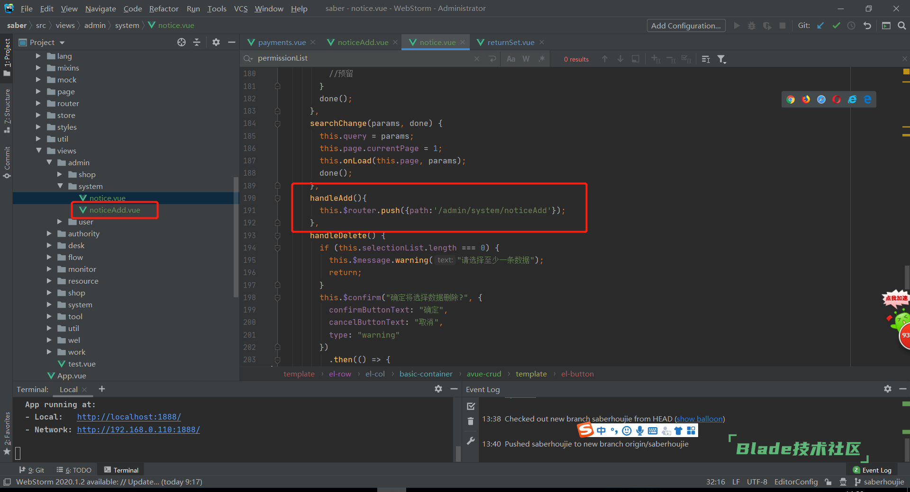910x492 pixels.
Task: Close the notice.vue editor tab
Action: point(463,42)
